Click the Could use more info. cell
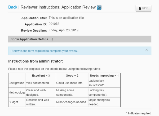 click(72, 83)
